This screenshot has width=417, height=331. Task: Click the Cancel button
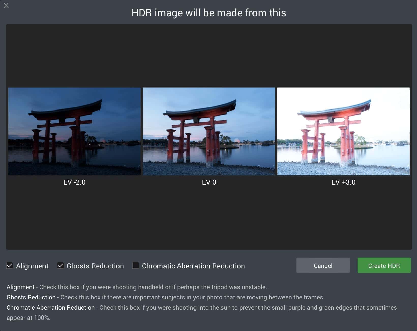(323, 265)
